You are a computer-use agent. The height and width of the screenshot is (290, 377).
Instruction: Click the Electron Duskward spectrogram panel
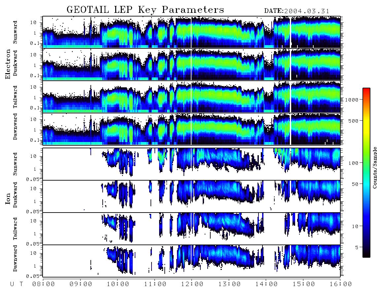(191, 64)
